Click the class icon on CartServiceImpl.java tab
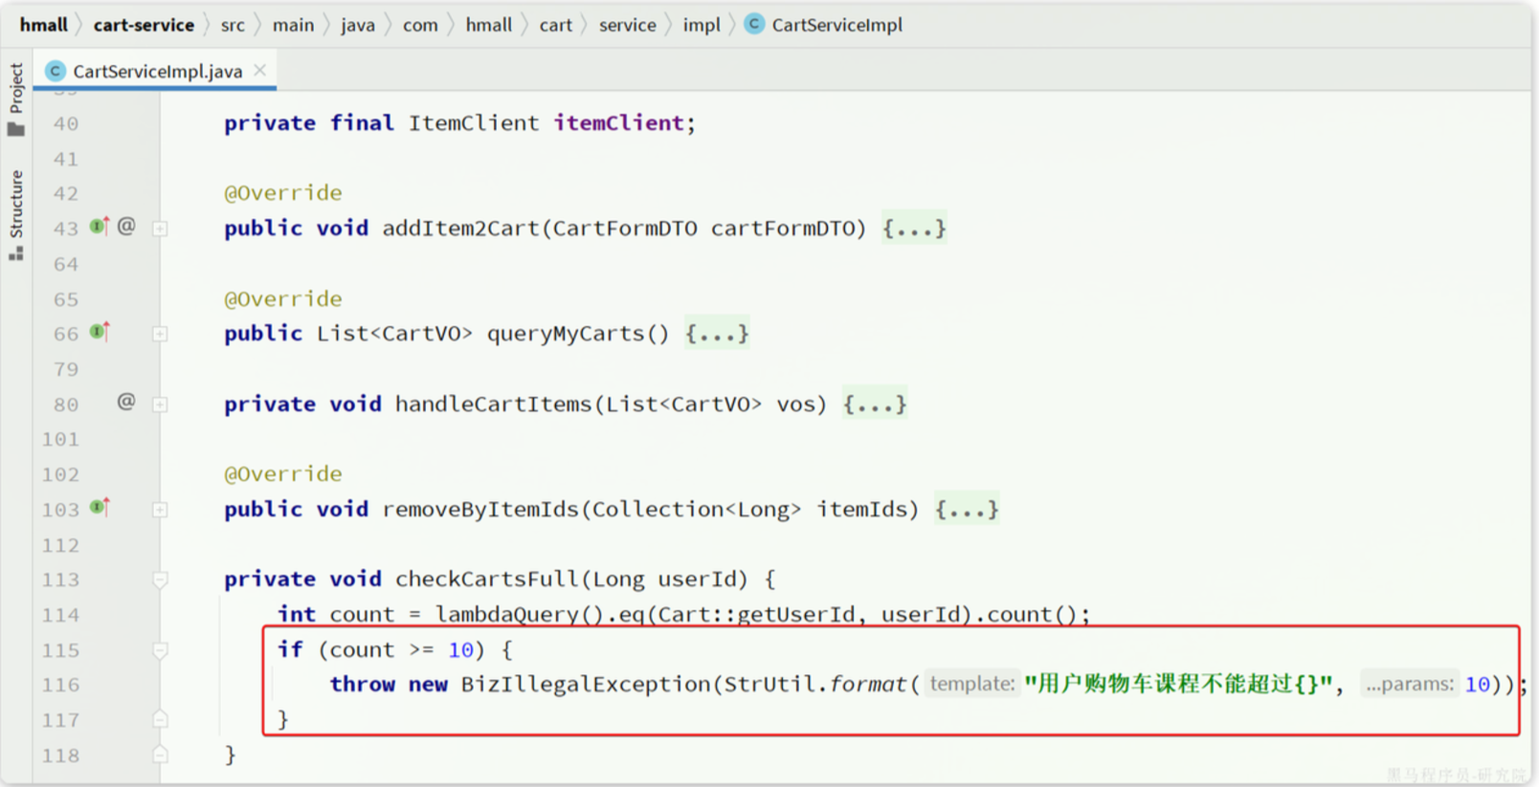Screen dimensions: 1539x787 click(56, 71)
